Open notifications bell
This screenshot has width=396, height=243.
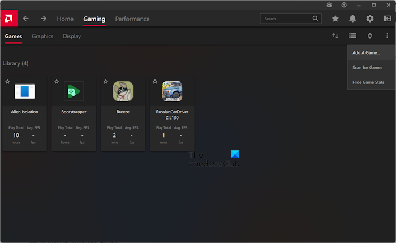click(352, 19)
